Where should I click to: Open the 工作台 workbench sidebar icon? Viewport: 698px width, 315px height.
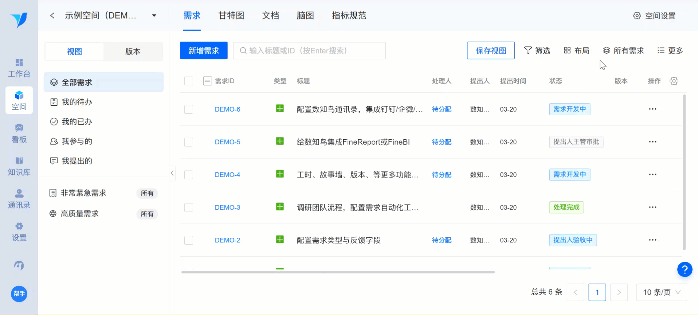pos(19,68)
